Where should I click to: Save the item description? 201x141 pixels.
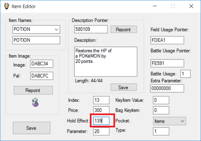123,88
